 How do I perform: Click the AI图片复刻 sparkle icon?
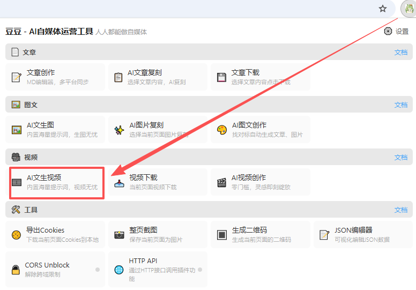click(119, 130)
